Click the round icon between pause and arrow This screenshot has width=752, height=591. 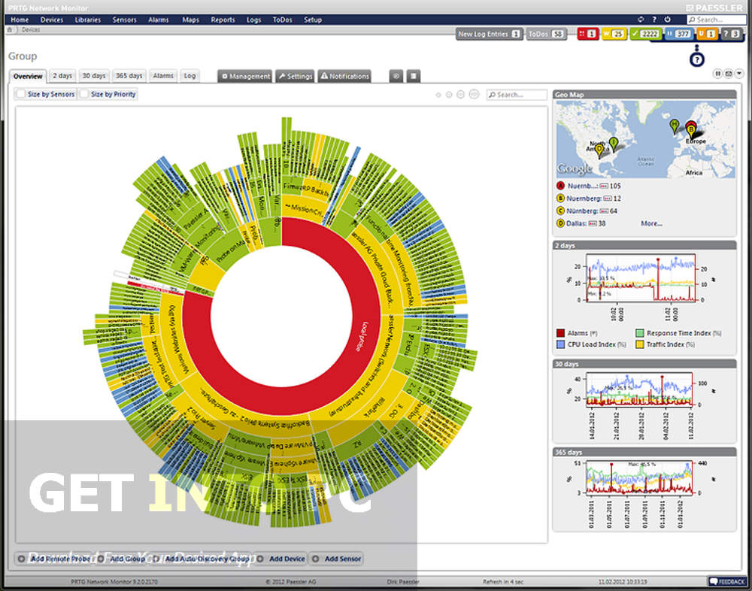(729, 74)
